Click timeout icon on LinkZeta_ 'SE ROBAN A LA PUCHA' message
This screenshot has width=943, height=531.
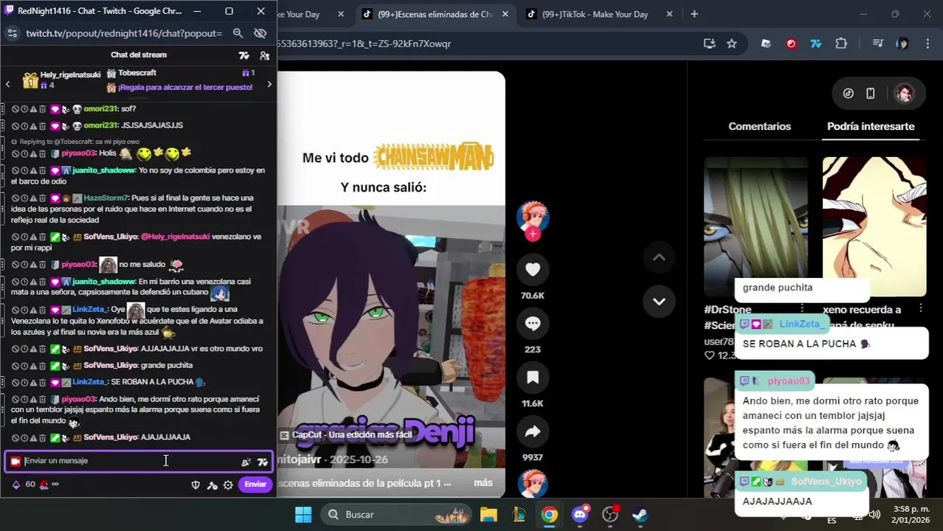click(24, 382)
